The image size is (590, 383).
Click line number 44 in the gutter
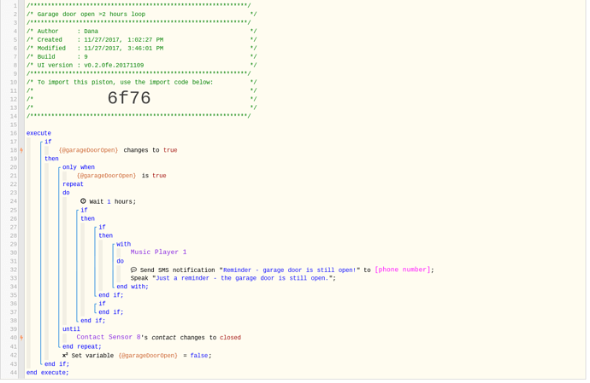(14, 373)
